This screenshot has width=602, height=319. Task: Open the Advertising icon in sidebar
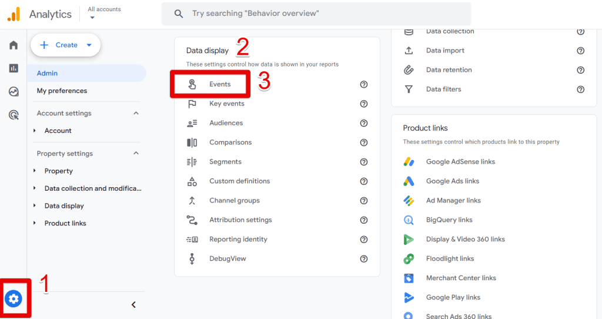[14, 115]
